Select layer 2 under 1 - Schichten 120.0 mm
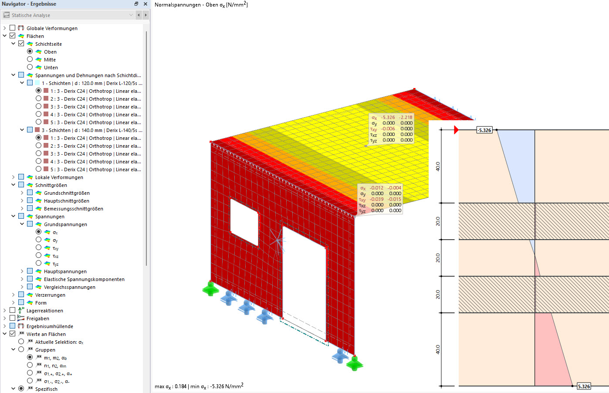Viewport: 609px width, 393px height. (x=38, y=98)
